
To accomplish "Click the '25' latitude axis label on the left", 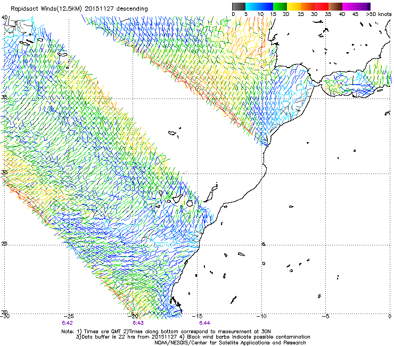I will [x=4, y=244].
